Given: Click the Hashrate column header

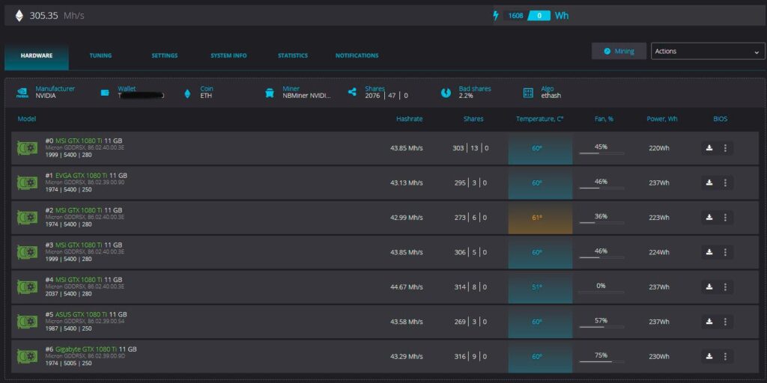Looking at the screenshot, I should [x=410, y=119].
